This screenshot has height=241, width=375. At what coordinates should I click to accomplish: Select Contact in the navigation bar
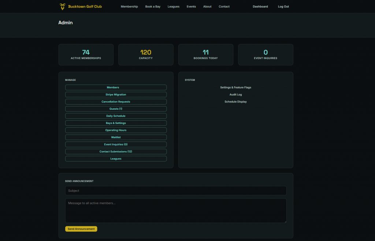tap(224, 7)
